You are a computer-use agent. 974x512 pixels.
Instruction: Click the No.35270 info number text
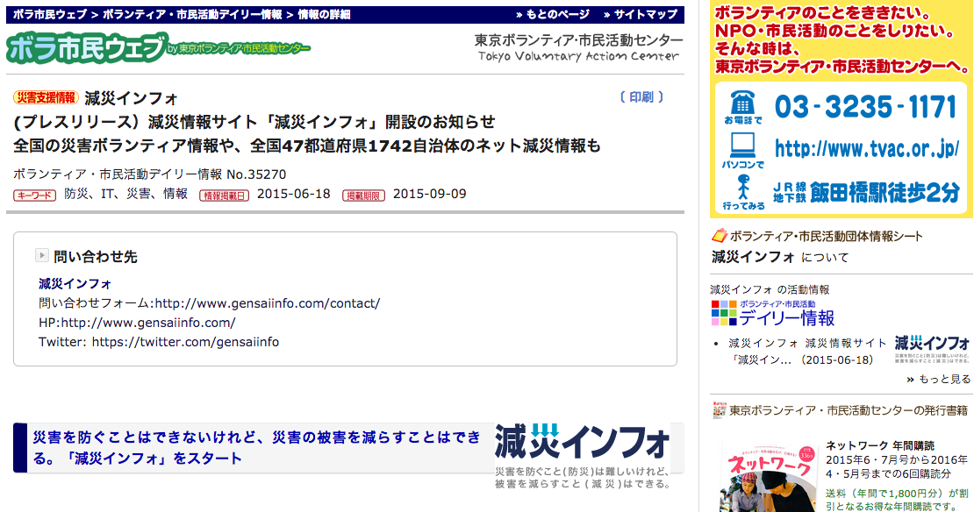coord(256,174)
